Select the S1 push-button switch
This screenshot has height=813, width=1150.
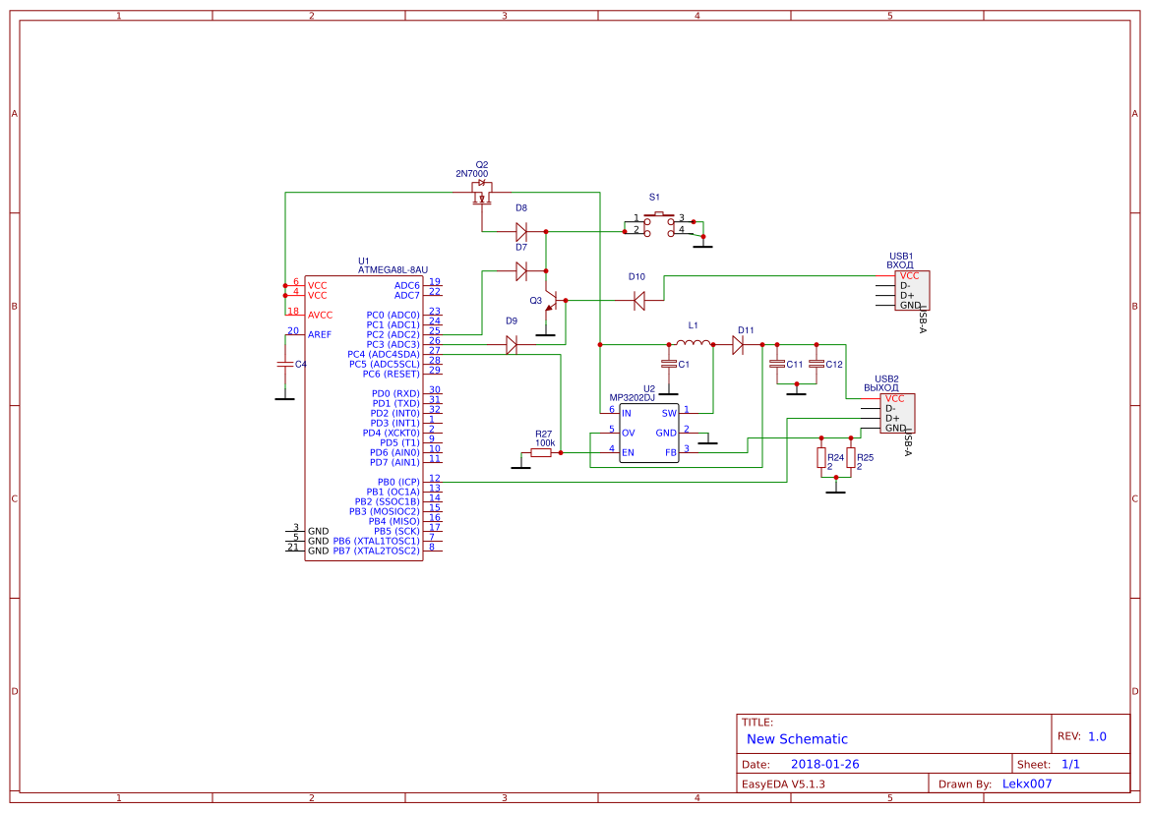pos(664,225)
